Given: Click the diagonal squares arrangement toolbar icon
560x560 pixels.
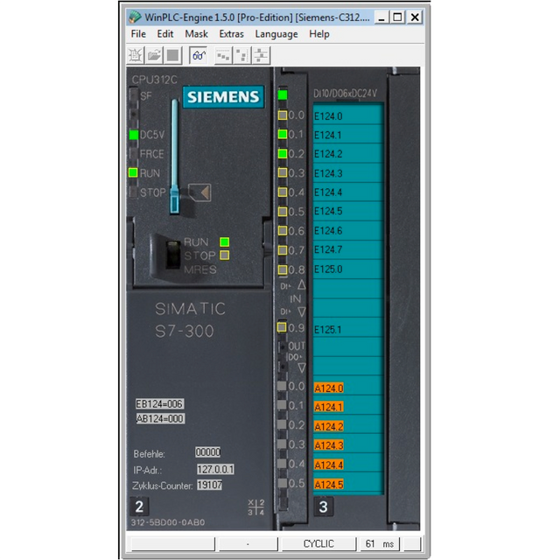Looking at the screenshot, I should click(224, 55).
